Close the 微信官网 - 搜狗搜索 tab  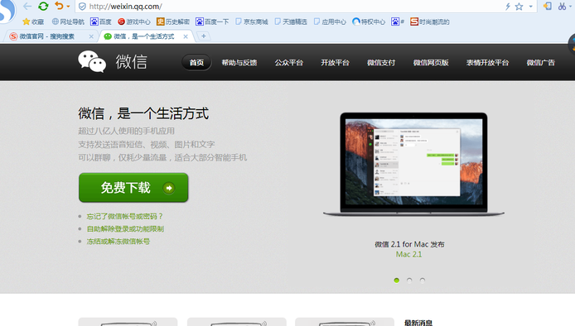pos(91,36)
